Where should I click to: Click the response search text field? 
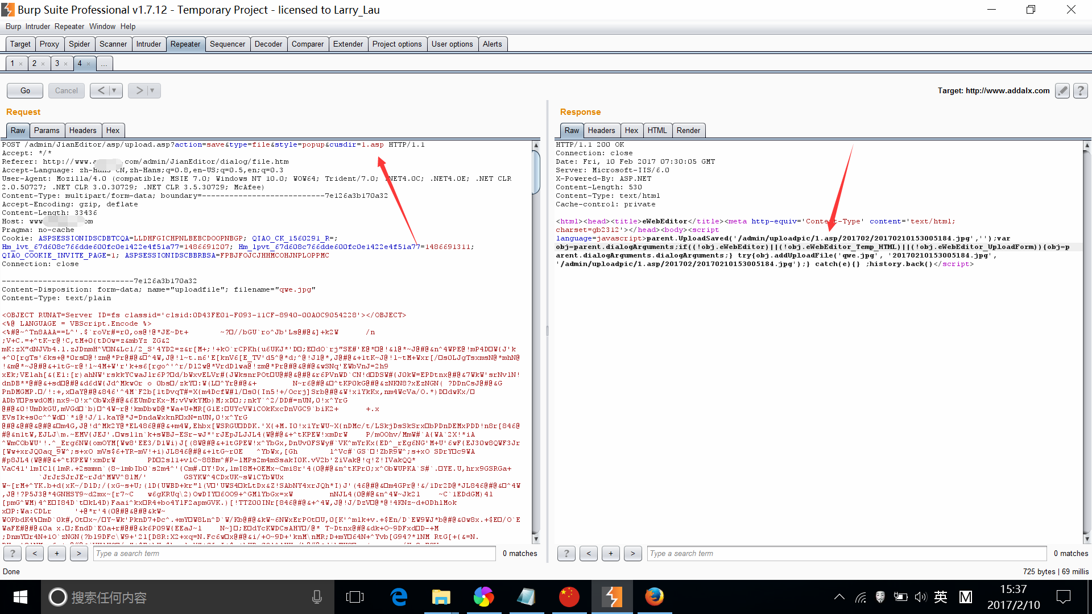[x=846, y=553]
